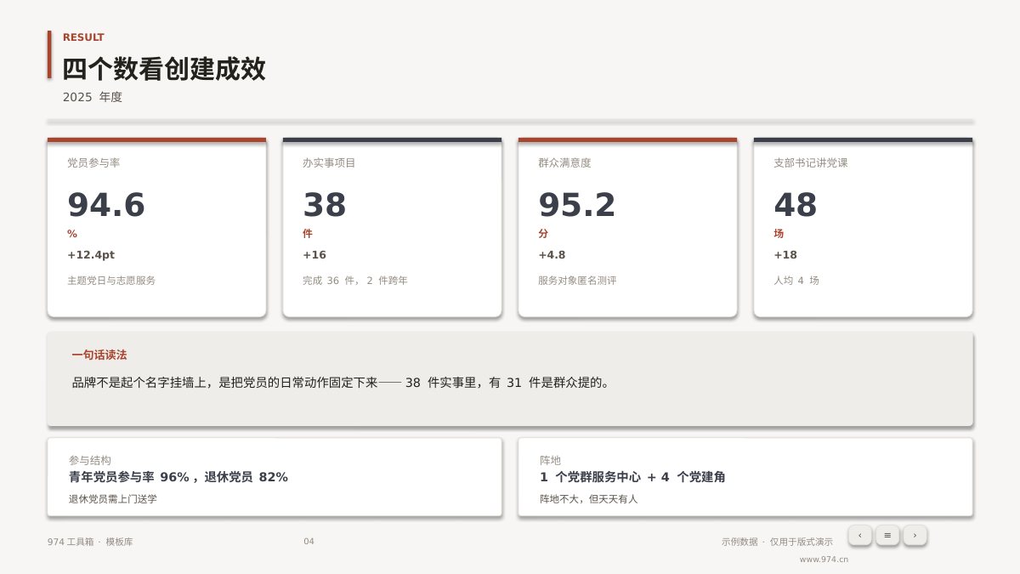This screenshot has width=1020, height=574.
Task: Click the 分 unit under 95.2
Action: pyautogui.click(x=543, y=234)
